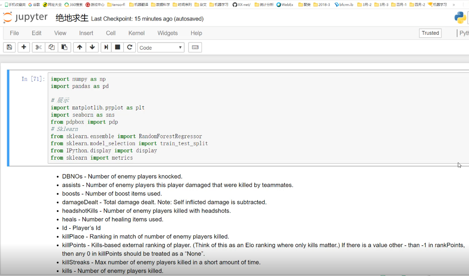Open the File menu
The image size is (469, 276).
[14, 33]
